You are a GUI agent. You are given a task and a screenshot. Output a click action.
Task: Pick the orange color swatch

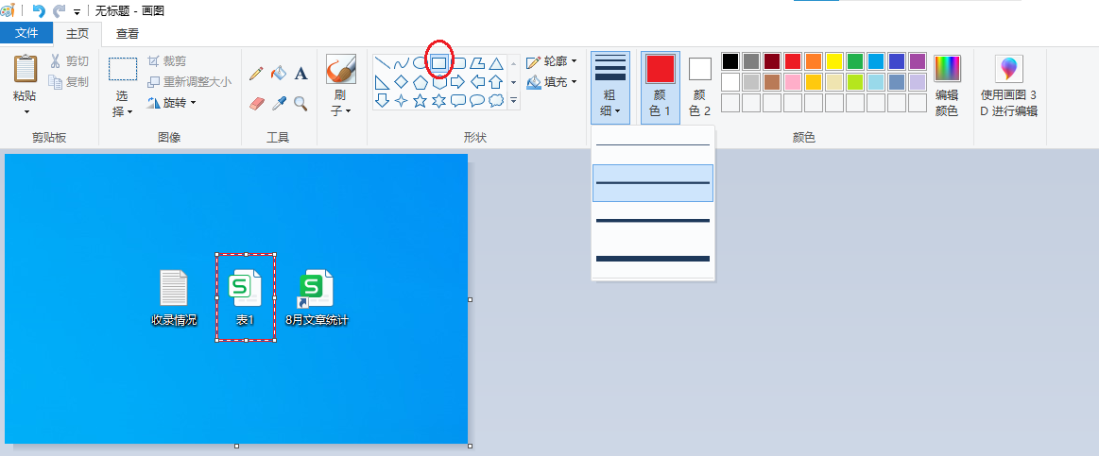coord(814,61)
